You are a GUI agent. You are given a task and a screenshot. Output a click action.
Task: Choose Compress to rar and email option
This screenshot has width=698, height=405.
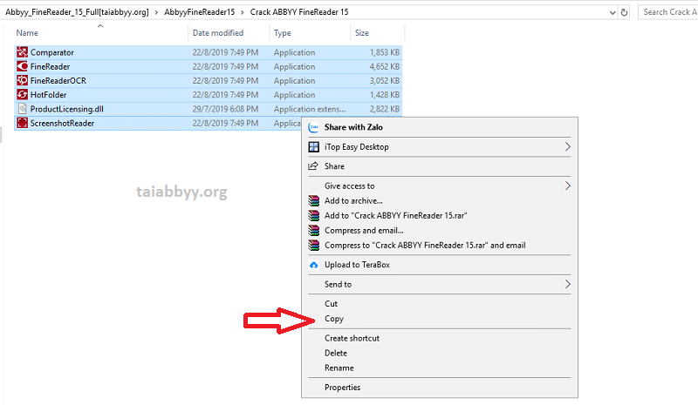click(x=425, y=246)
